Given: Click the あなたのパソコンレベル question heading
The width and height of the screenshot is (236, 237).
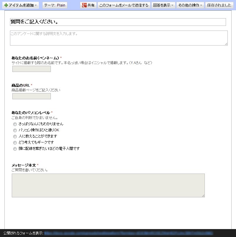Looking at the screenshot, I should pos(31,112).
